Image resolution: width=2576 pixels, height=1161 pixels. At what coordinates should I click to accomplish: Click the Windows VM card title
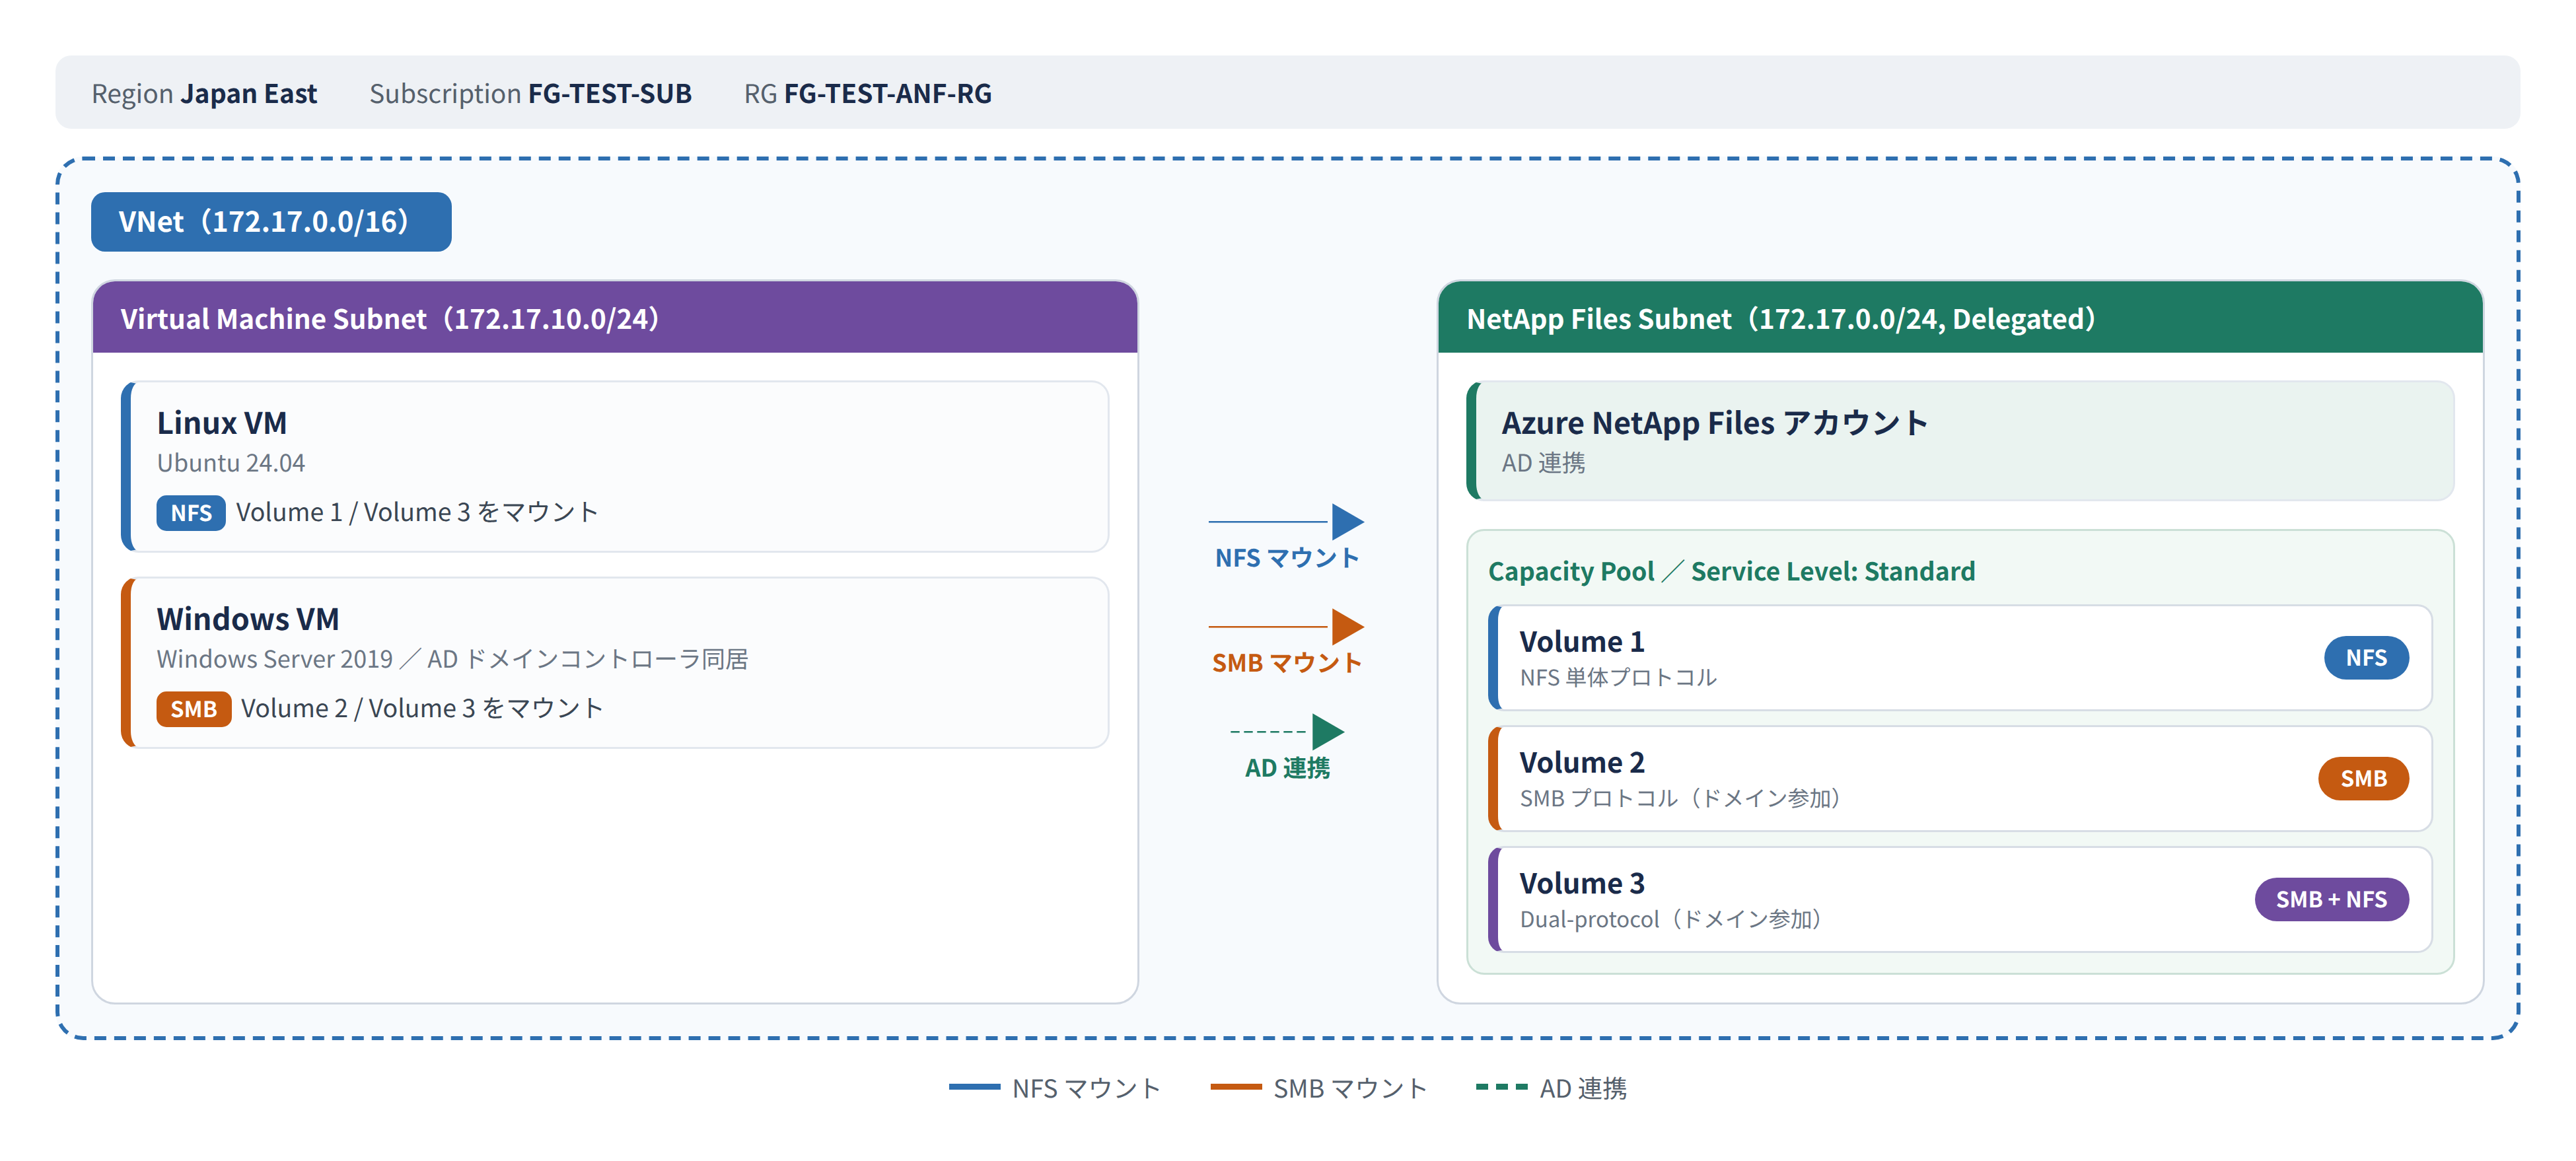[x=248, y=619]
